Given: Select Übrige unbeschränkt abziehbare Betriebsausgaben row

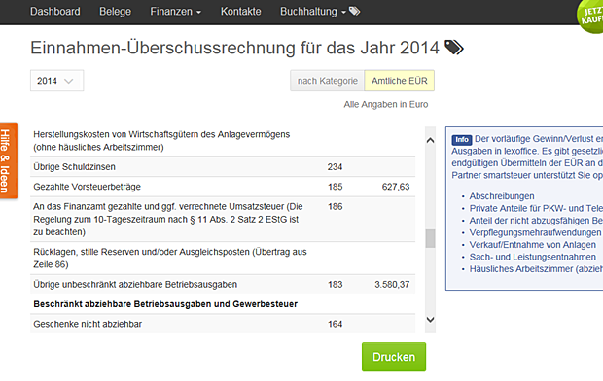Looking at the screenshot, I should (x=223, y=284).
